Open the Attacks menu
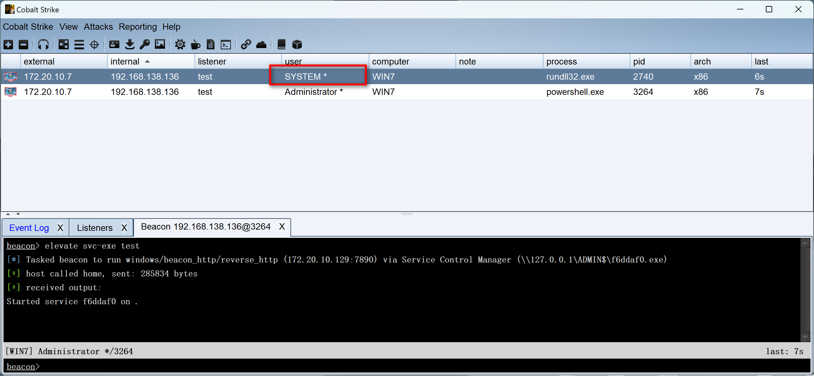Screen dimensions: 814x376 [98, 27]
